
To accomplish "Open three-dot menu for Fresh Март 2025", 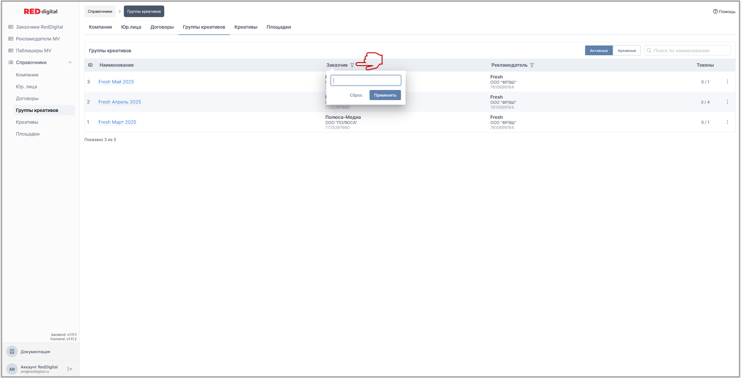I will point(727,122).
